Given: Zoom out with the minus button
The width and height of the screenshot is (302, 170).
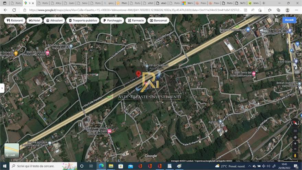Looking at the screenshot, I should point(295,149).
